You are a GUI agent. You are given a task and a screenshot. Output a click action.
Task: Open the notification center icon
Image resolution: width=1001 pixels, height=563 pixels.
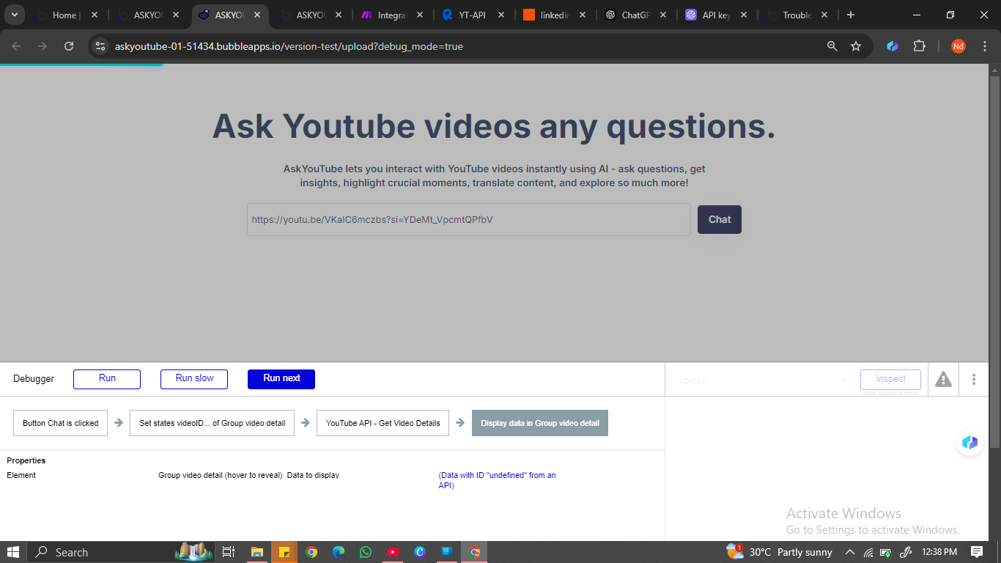pos(976,552)
